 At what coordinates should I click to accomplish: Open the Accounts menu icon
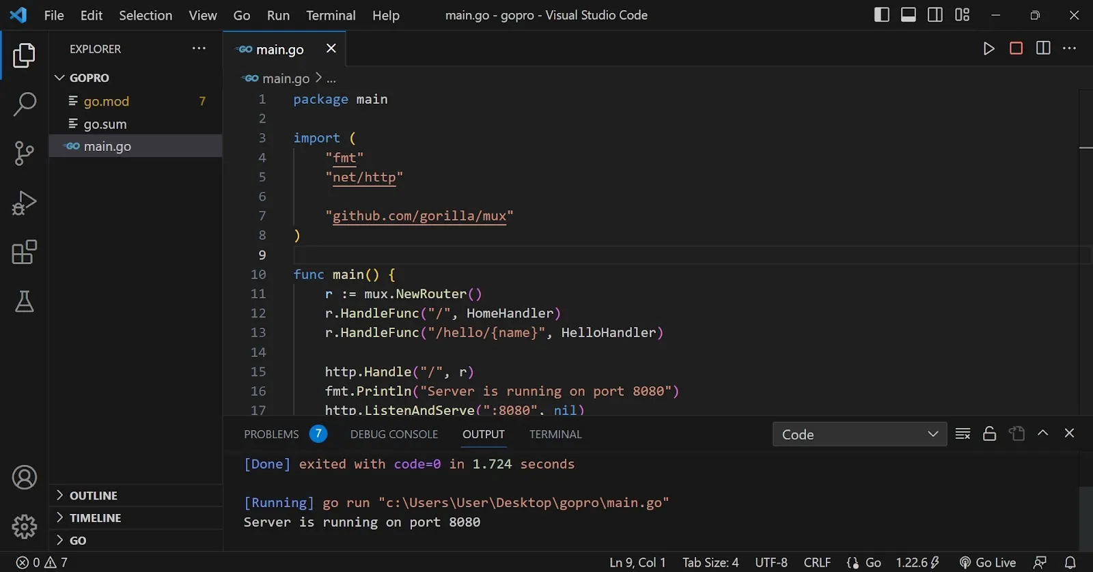click(x=24, y=477)
